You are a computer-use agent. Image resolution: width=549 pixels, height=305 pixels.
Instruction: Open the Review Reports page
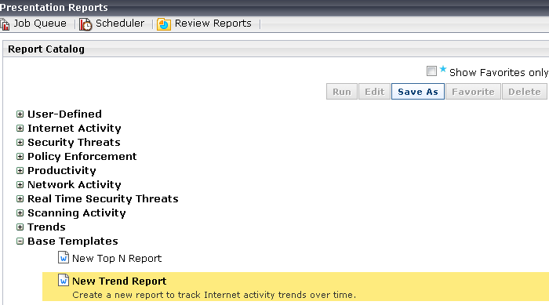pos(213,24)
